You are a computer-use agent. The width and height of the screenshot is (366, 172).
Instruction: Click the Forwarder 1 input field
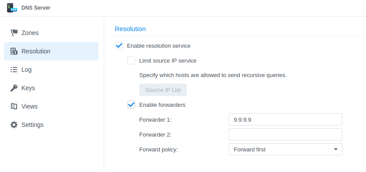(x=285, y=120)
